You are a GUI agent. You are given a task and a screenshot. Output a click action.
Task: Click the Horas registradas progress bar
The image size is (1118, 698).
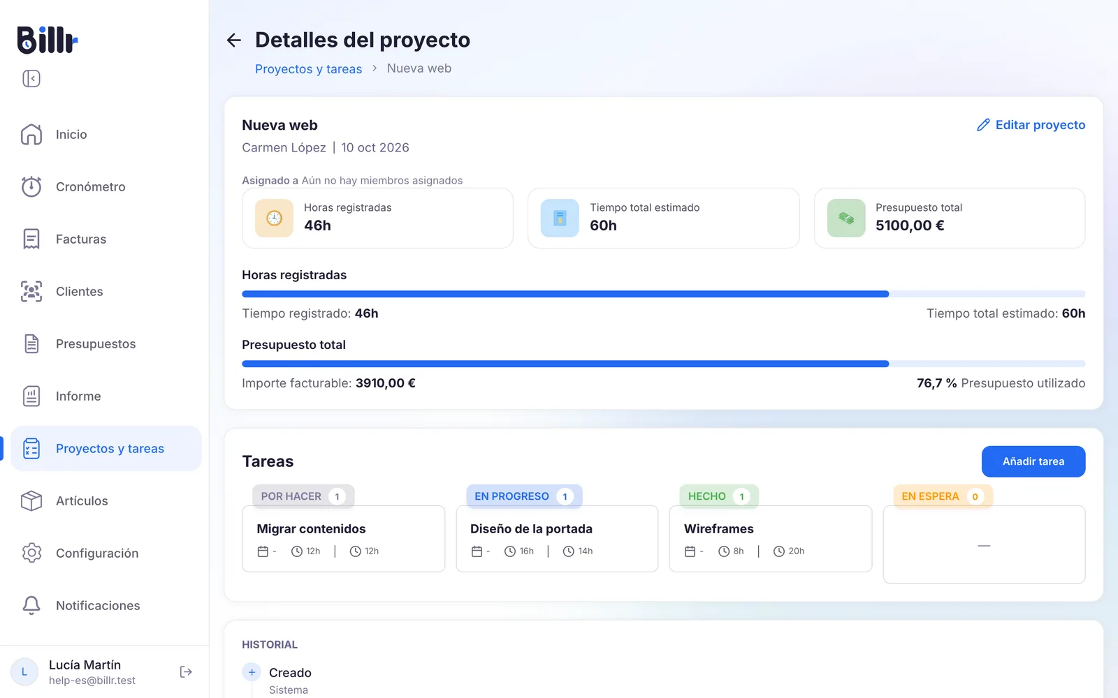[x=664, y=294]
